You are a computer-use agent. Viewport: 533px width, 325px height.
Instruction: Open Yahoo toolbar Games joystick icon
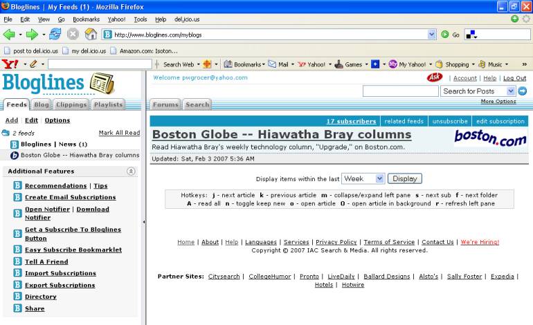coord(338,64)
